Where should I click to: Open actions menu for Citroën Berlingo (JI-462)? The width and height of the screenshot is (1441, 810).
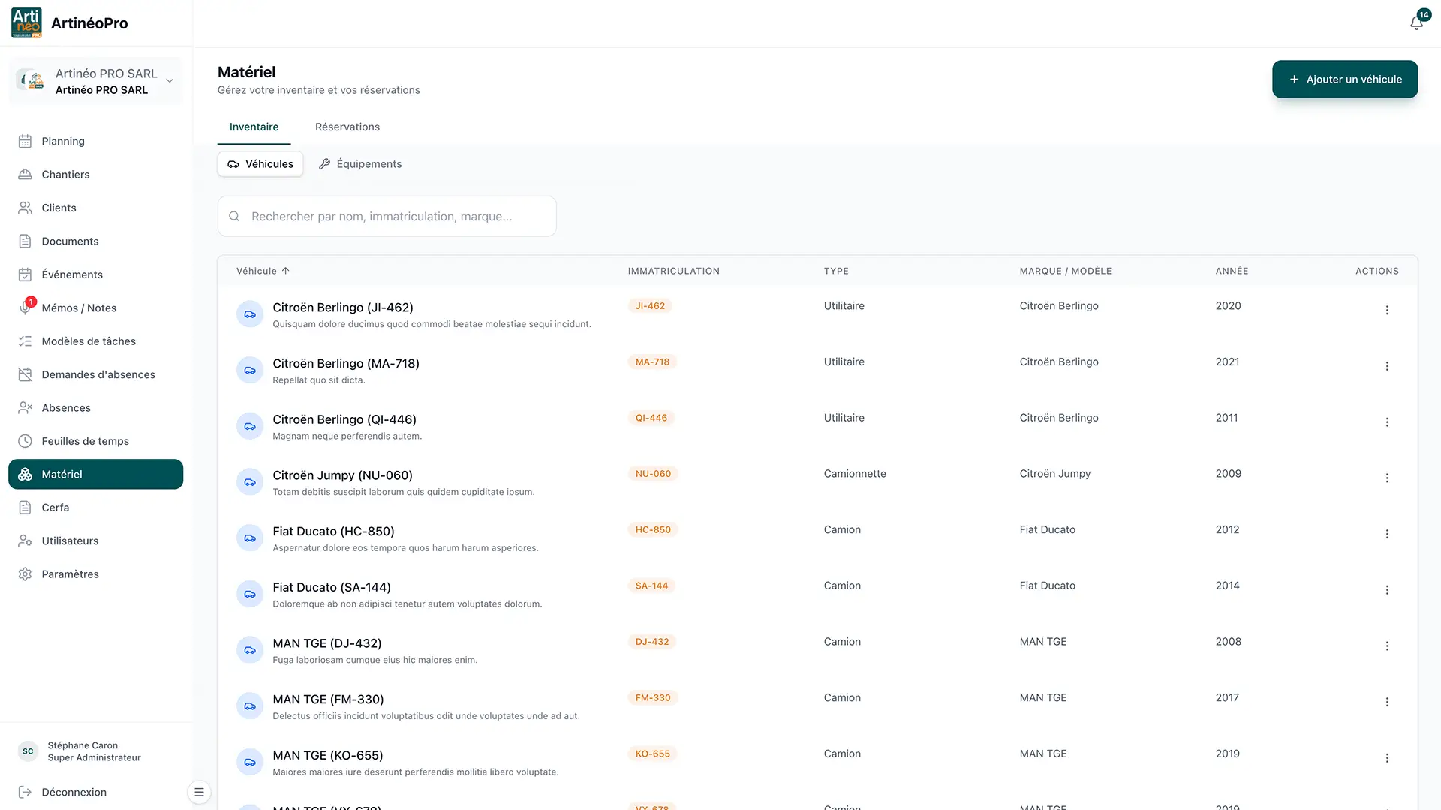pyautogui.click(x=1387, y=310)
